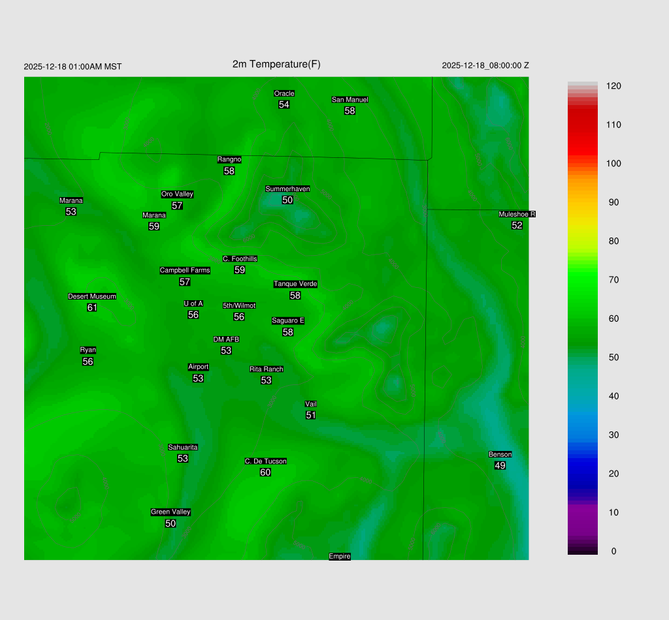Screen dimensions: 669x620
Task: Select the San Manuel station marker
Action: click(350, 100)
